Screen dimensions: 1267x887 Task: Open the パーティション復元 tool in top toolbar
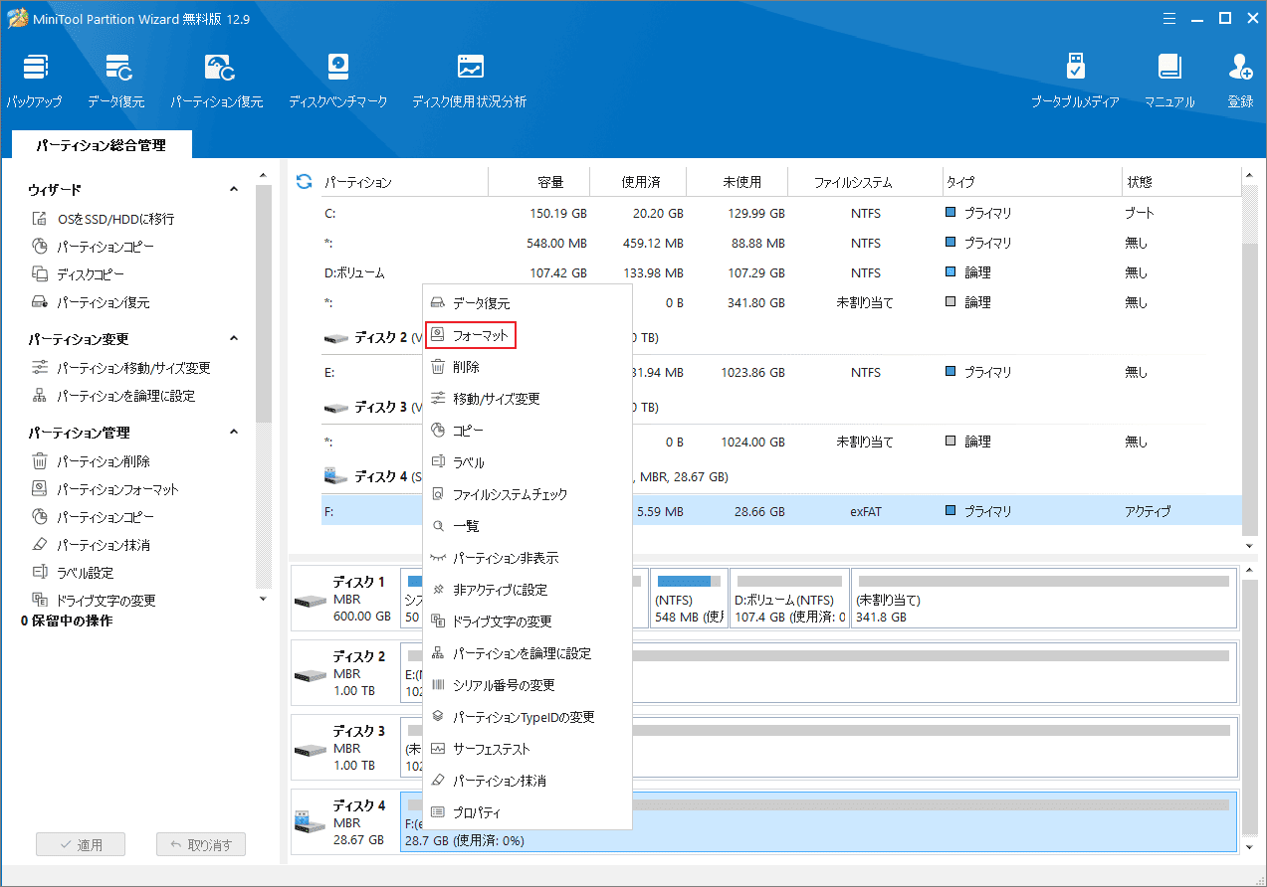(x=216, y=81)
